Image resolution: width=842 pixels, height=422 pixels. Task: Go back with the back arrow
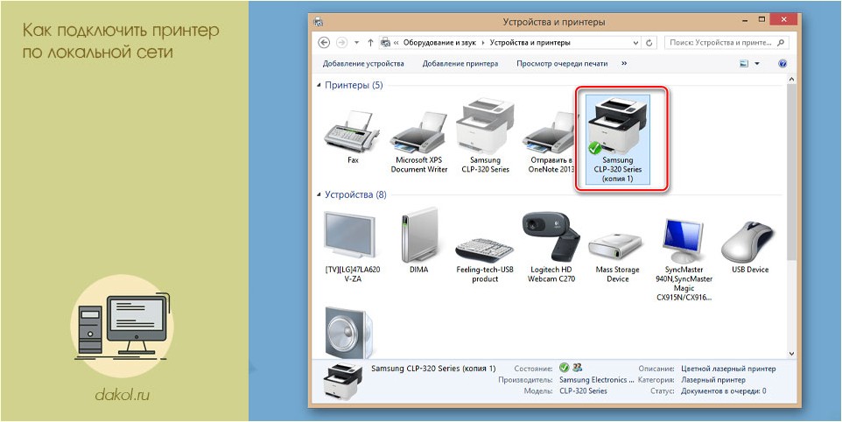point(324,42)
